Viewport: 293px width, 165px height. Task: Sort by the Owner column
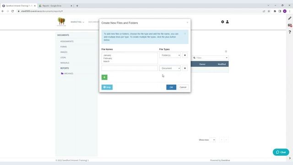(x=202, y=64)
